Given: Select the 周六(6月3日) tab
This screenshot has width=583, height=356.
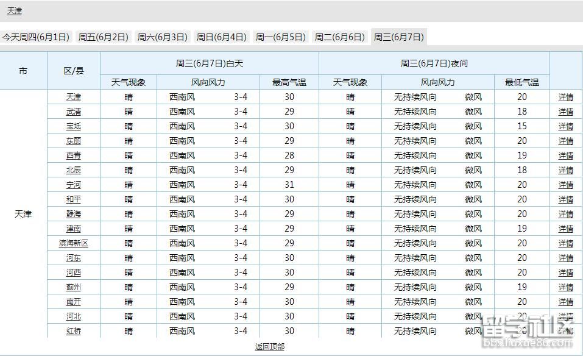Looking at the screenshot, I should (x=162, y=37).
